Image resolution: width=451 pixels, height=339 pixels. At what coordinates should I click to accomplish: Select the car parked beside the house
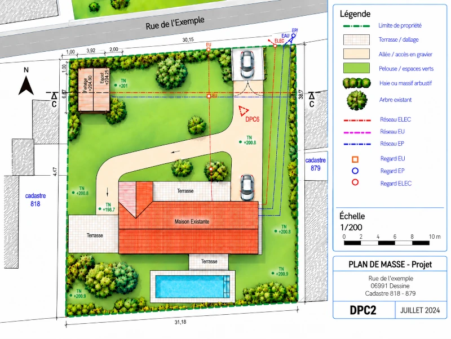(x=247, y=188)
